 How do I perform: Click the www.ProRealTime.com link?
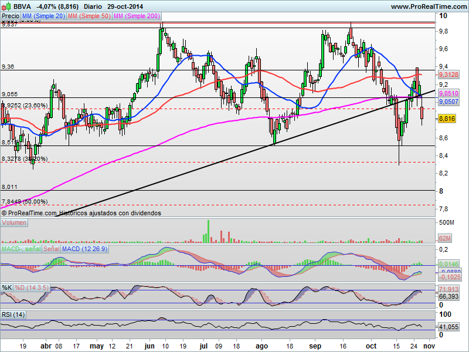coord(429,6)
